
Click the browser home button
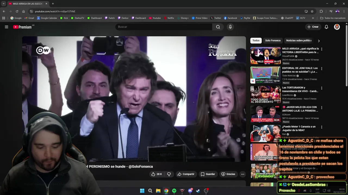click(23, 11)
